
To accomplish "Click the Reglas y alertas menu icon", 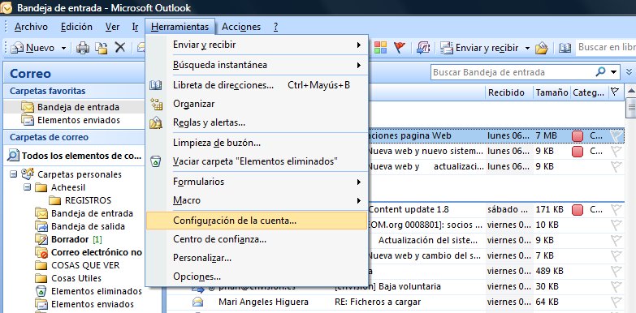I will [156, 122].
